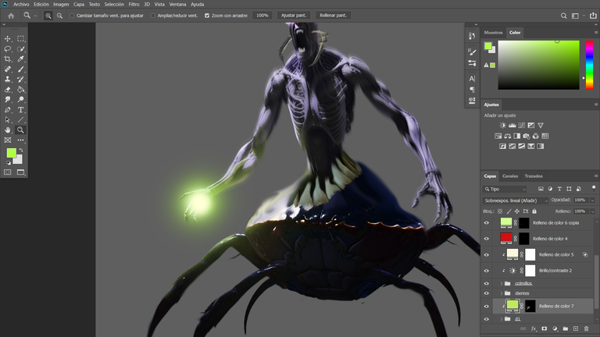Expand the dientes group
This screenshot has width=600, height=337.
pyautogui.click(x=502, y=293)
